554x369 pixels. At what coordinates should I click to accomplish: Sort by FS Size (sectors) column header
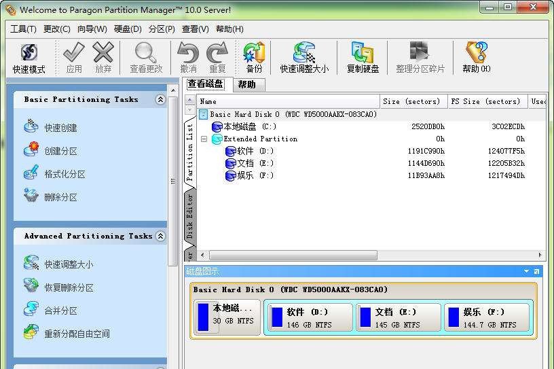tap(486, 101)
